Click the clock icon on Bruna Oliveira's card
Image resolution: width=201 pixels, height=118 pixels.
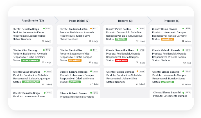[183, 41]
